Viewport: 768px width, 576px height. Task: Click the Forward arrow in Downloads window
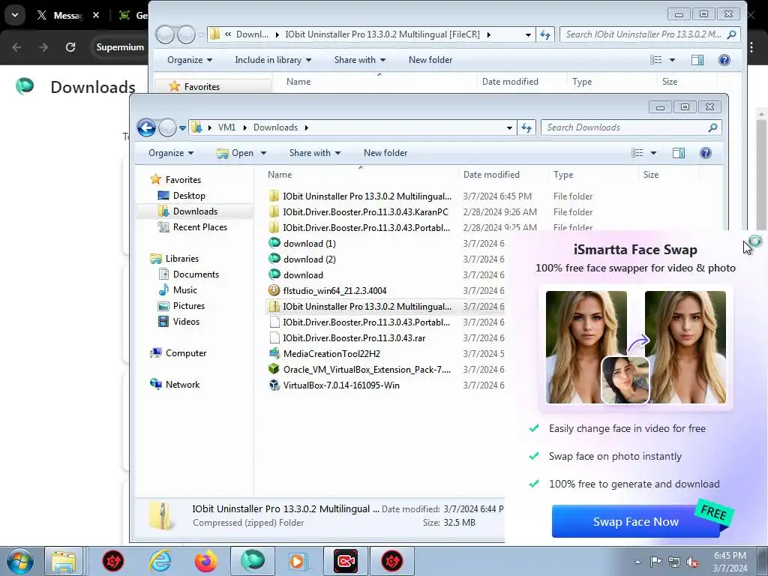coord(167,127)
